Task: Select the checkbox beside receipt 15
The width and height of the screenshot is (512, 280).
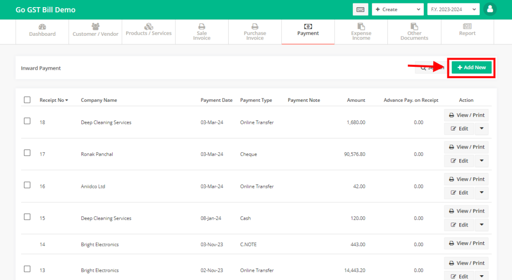Action: [27, 216]
